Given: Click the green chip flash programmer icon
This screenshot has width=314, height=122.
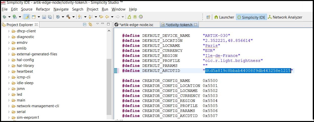Looking at the screenshot, I should pos(135,17).
